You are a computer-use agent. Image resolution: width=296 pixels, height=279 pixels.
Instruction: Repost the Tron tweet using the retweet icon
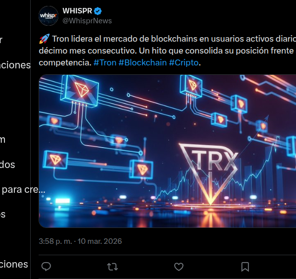click(x=112, y=267)
